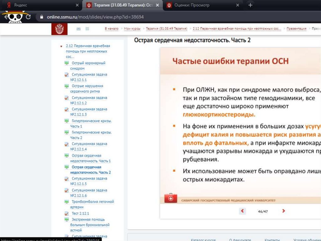Click presentation icon beside Экстренная помощь больным бронхиальной астмой
This screenshot has width=321, height=241.
[x=66, y=220]
